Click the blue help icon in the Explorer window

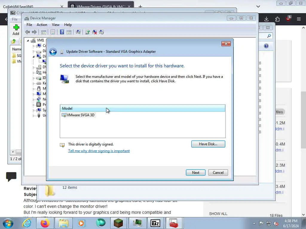pyautogui.click(x=266, y=46)
